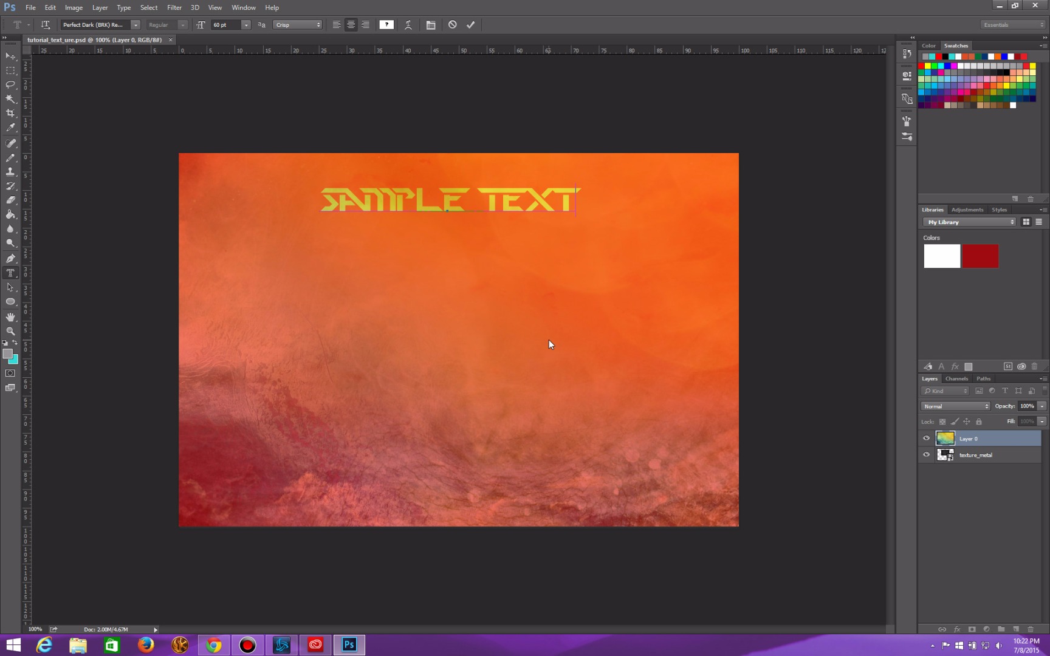Select the Hand tool
The image size is (1050, 656).
point(10,317)
